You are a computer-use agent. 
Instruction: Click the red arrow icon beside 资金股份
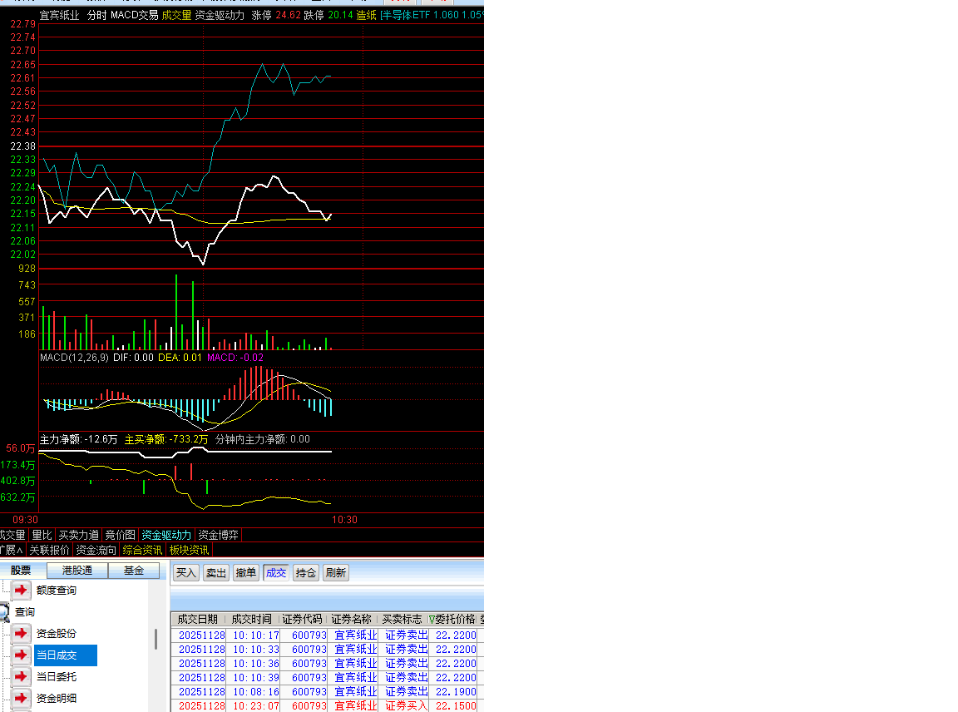click(21, 633)
